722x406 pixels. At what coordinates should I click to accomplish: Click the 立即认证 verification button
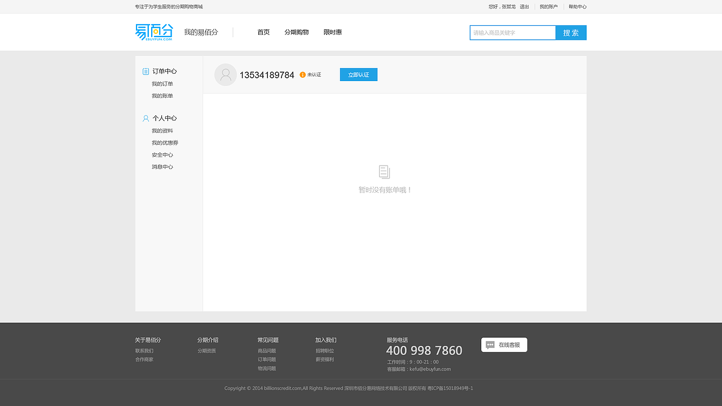358,74
